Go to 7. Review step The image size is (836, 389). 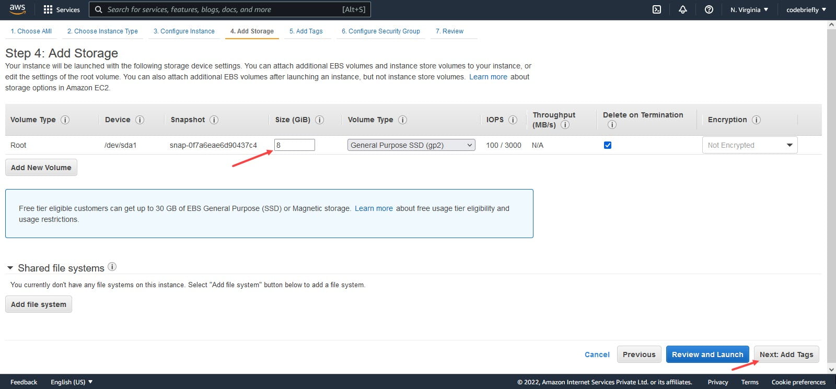pos(449,31)
